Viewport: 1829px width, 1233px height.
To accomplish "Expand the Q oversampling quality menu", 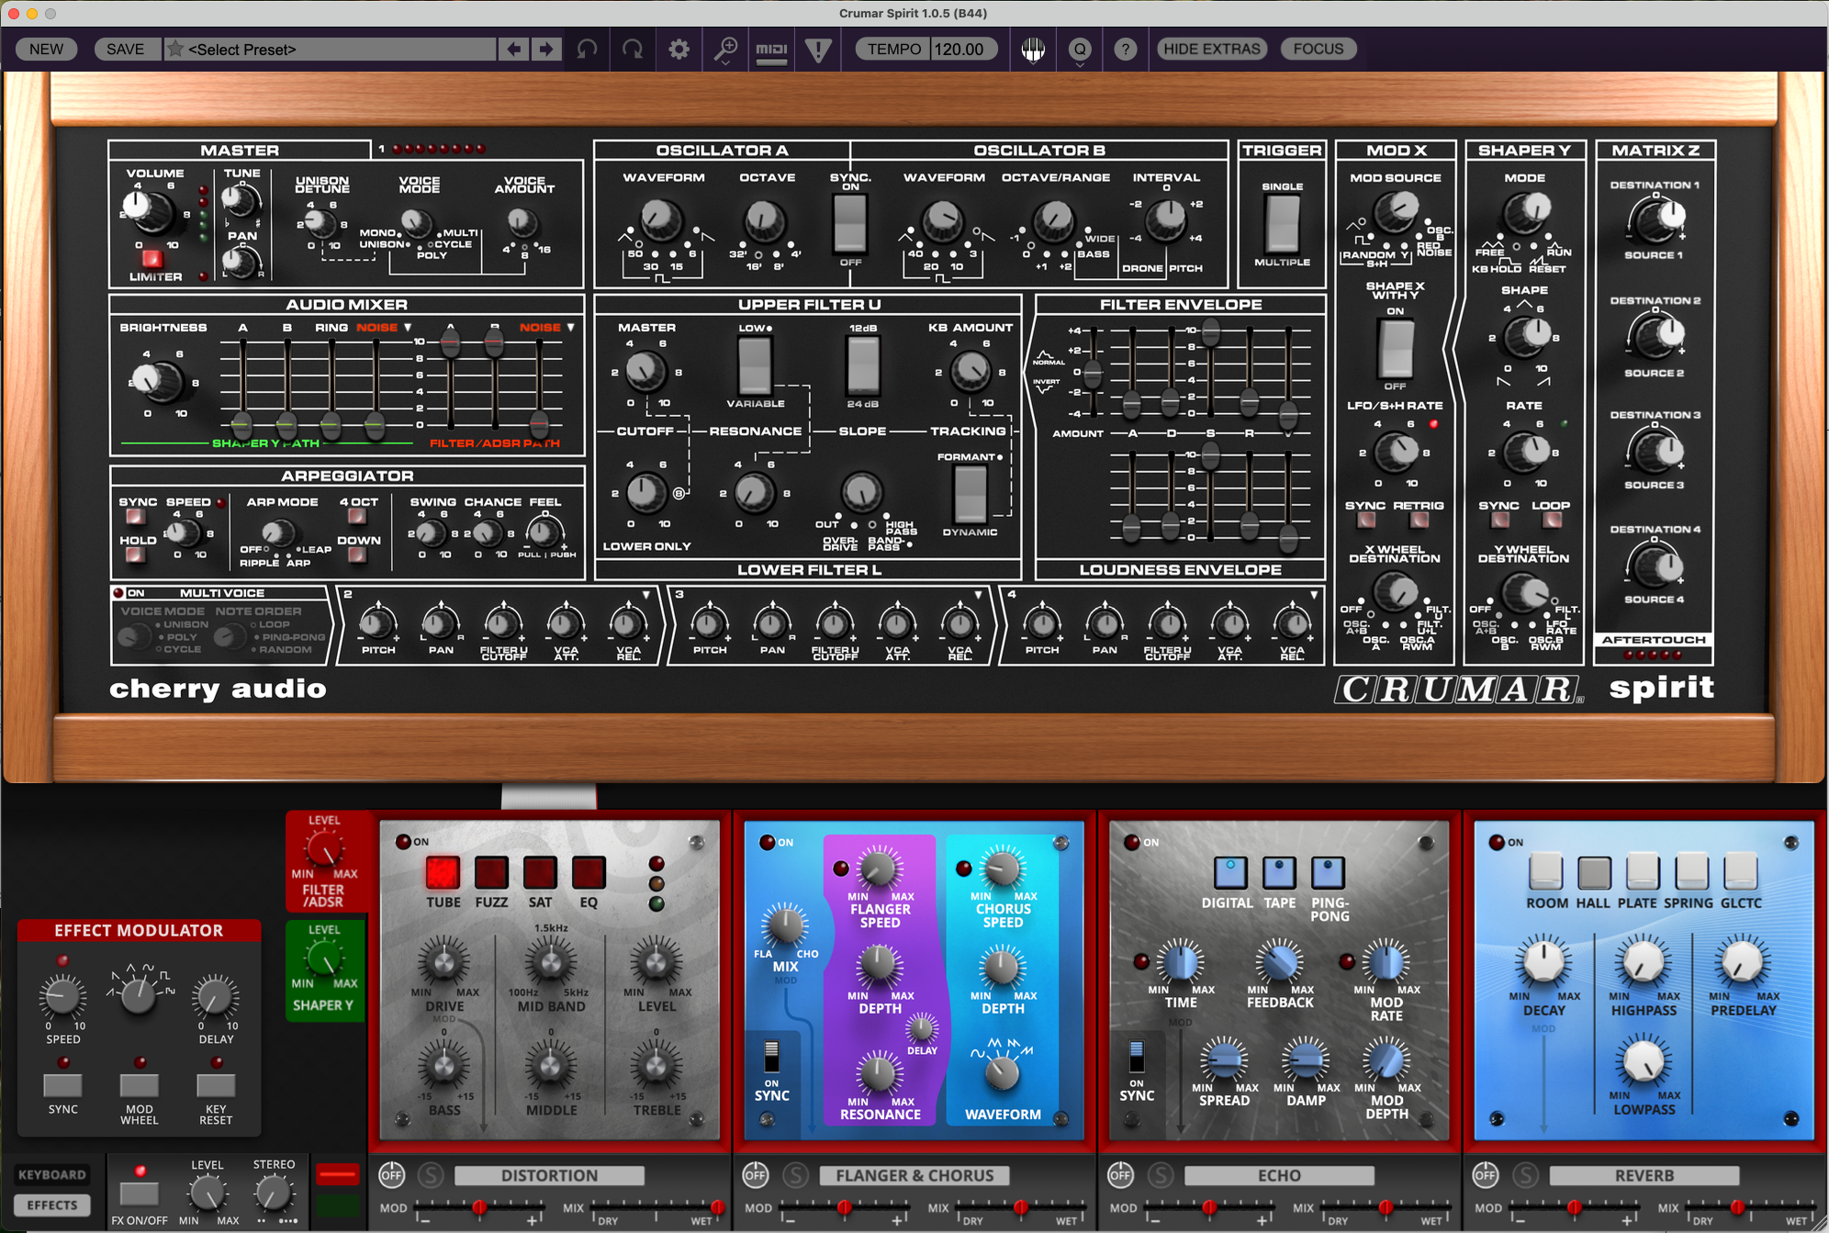I will [1080, 50].
